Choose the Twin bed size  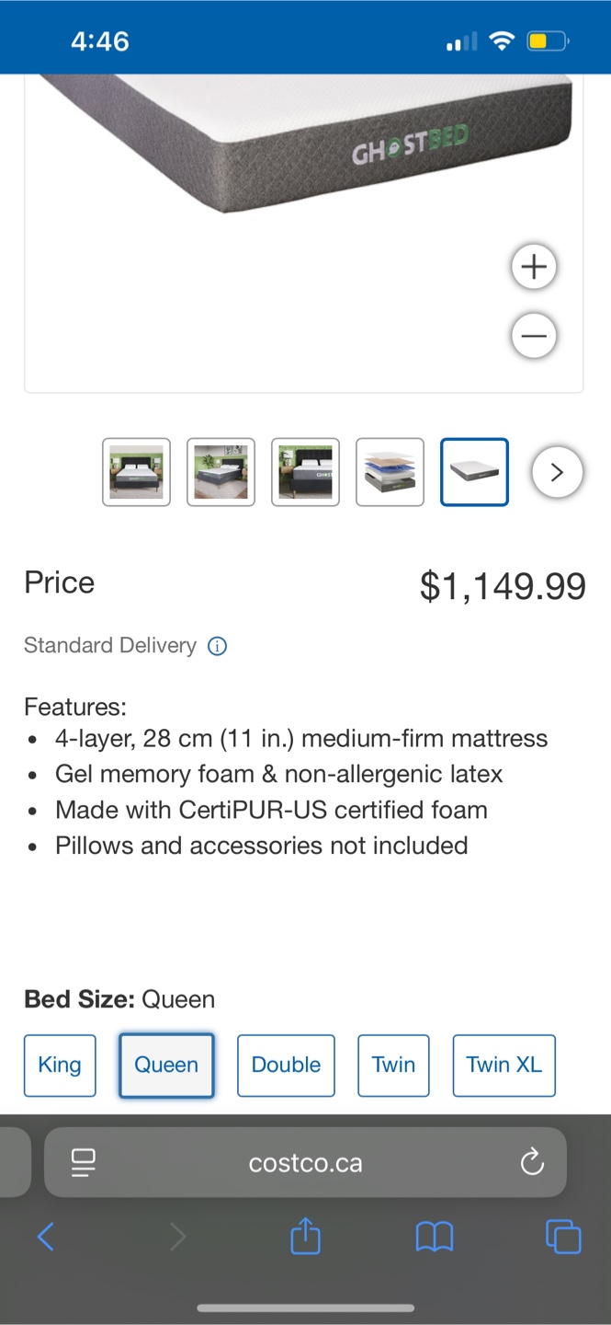(393, 1066)
